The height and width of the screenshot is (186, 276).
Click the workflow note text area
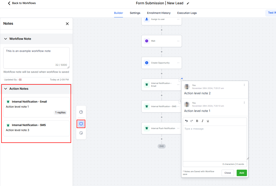click(36, 58)
